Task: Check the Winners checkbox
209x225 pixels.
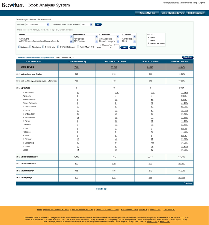Action: pos(19,47)
